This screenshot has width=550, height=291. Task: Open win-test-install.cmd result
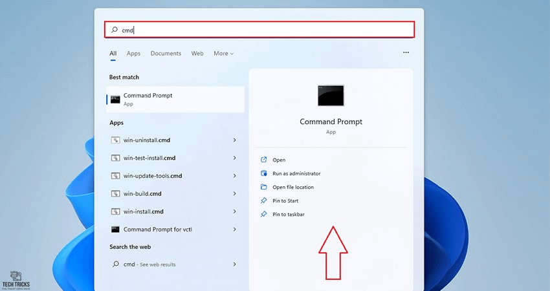pos(175,158)
